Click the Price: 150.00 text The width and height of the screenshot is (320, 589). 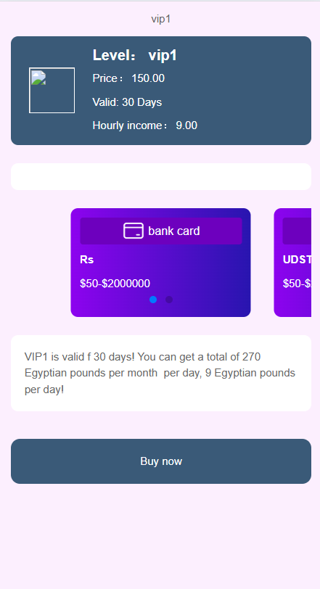pos(128,78)
